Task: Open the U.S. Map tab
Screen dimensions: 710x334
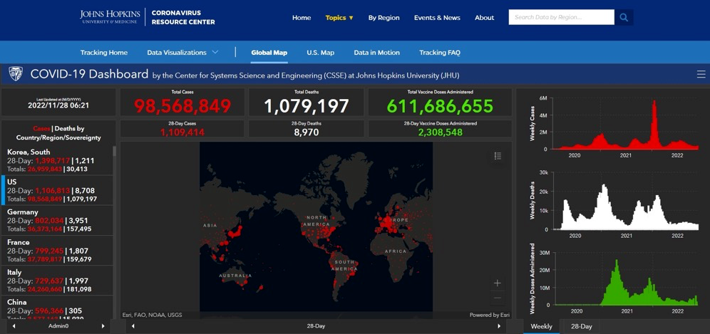Action: click(x=320, y=53)
